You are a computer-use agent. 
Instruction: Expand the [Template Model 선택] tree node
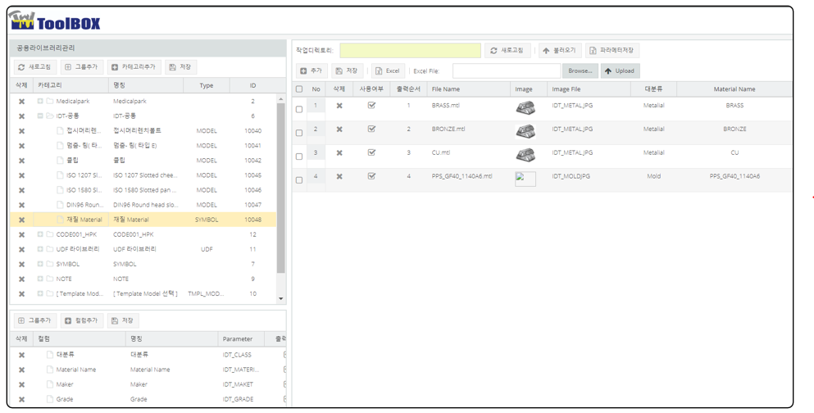[x=40, y=293]
